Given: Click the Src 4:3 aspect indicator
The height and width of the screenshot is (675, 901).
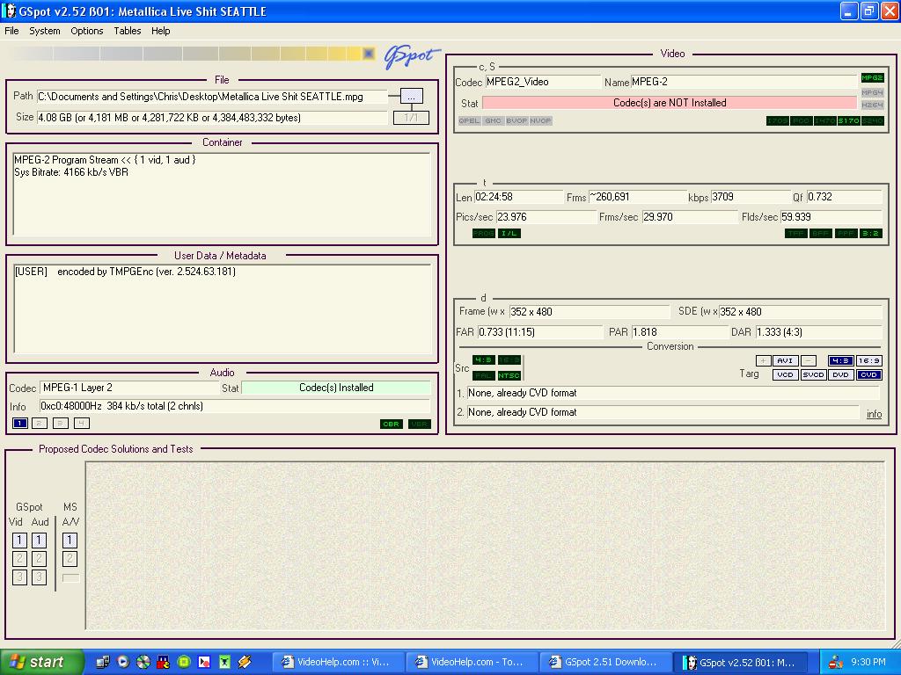Looking at the screenshot, I should [x=483, y=359].
